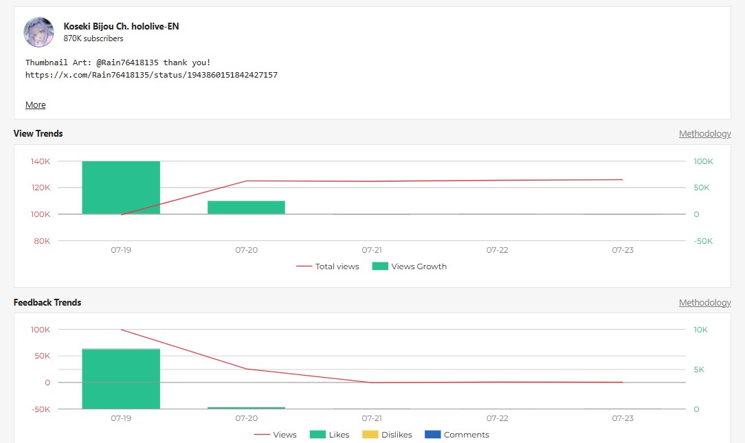The image size is (745, 443).
Task: Click Thumbnail Art credit text line
Action: click(118, 63)
